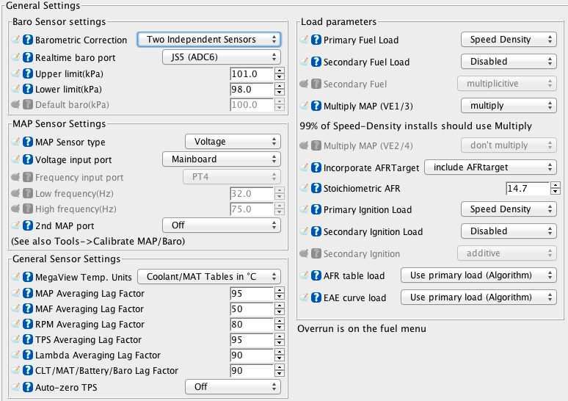Open Voltage input port Mainboard dropdown
This screenshot has width=568, height=401.
click(x=221, y=159)
